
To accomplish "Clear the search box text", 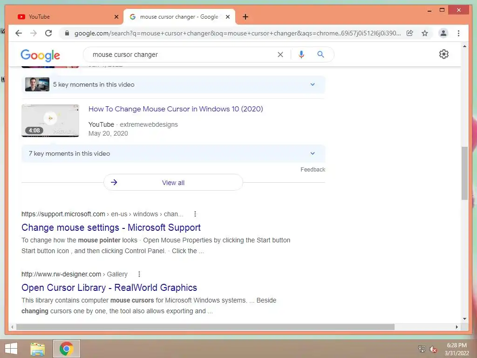I will 280,55.
